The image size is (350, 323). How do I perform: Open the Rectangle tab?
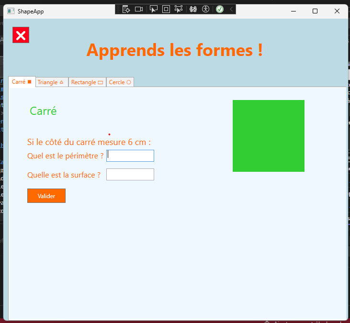(87, 82)
